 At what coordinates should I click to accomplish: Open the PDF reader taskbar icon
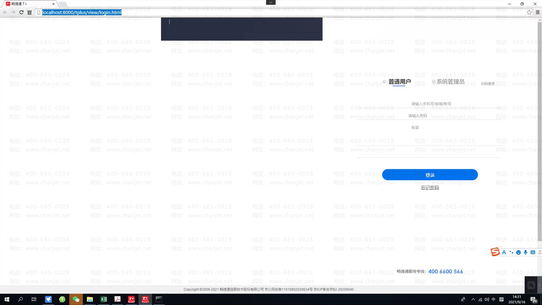117,299
